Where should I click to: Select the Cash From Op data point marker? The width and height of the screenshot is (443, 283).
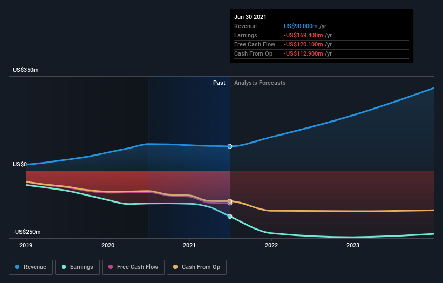(x=230, y=201)
